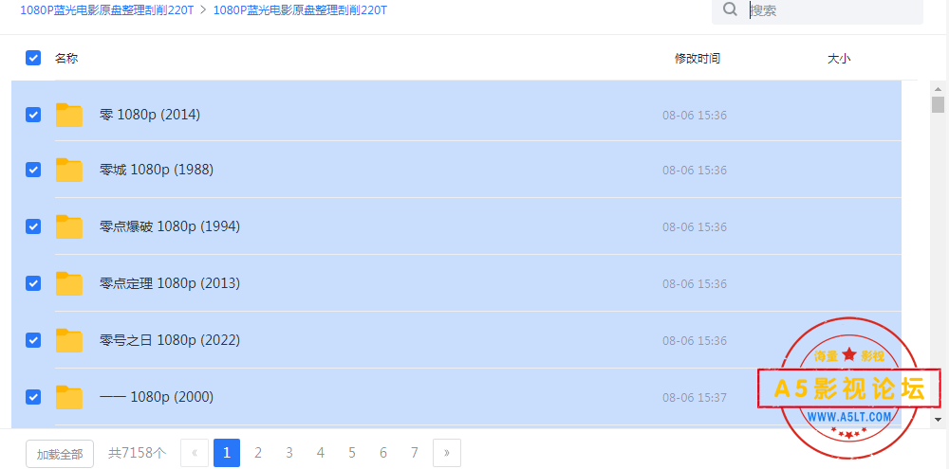Click scrollbar up arrow

tap(939, 88)
